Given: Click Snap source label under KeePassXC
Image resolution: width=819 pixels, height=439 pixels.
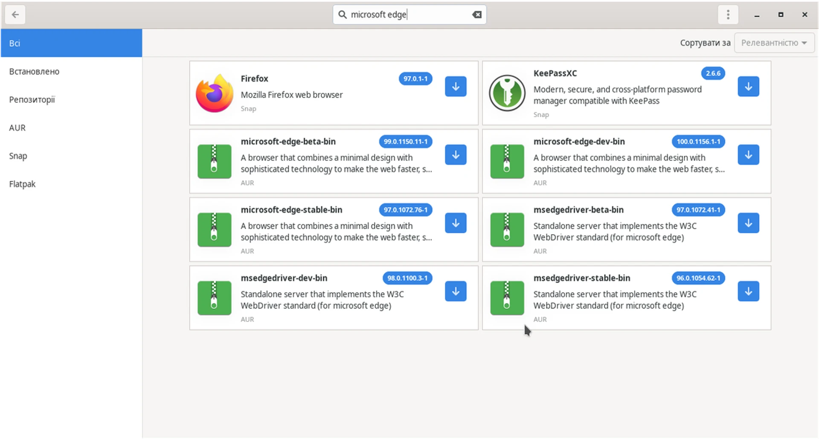Looking at the screenshot, I should [541, 115].
